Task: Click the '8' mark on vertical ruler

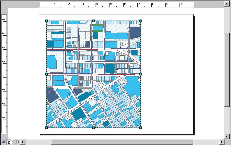Action: pos(4,20)
